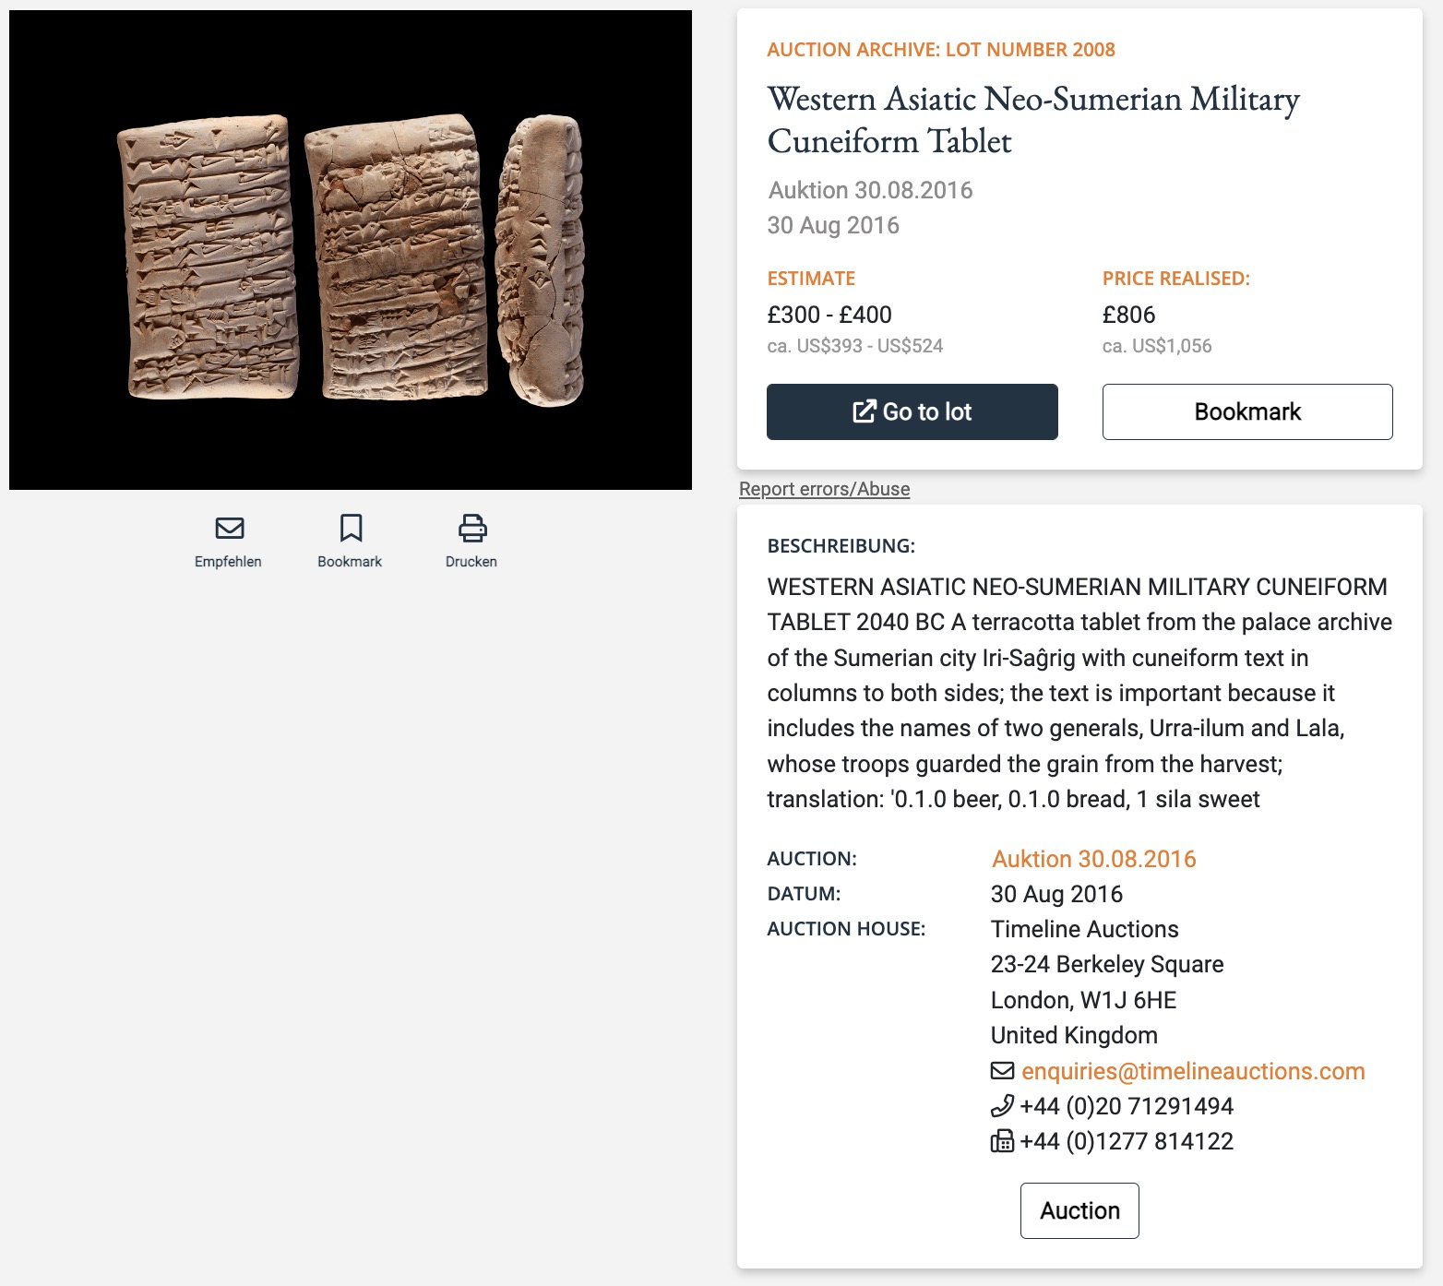Click the envelope icon beside enquiries email

coord(1002,1071)
